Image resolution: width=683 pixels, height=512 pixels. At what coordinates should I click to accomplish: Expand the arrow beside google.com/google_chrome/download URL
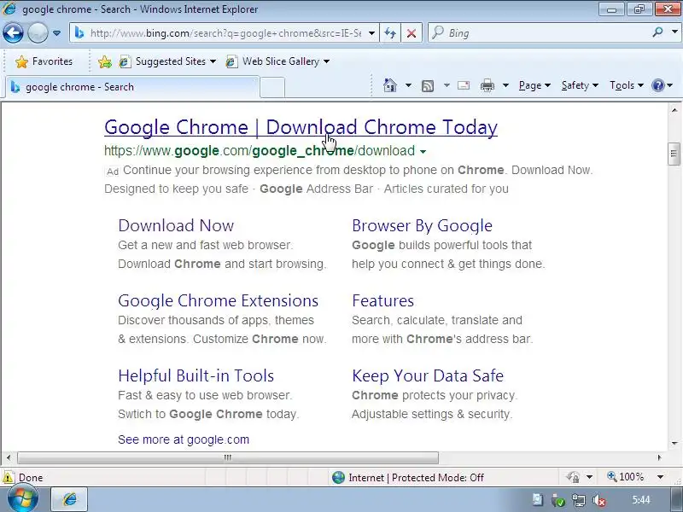coord(423,152)
